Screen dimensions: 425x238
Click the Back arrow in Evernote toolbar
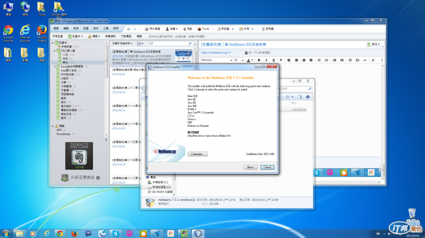pos(129,29)
